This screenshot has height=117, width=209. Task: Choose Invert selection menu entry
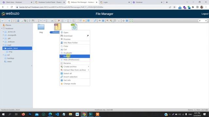[x=75, y=77]
